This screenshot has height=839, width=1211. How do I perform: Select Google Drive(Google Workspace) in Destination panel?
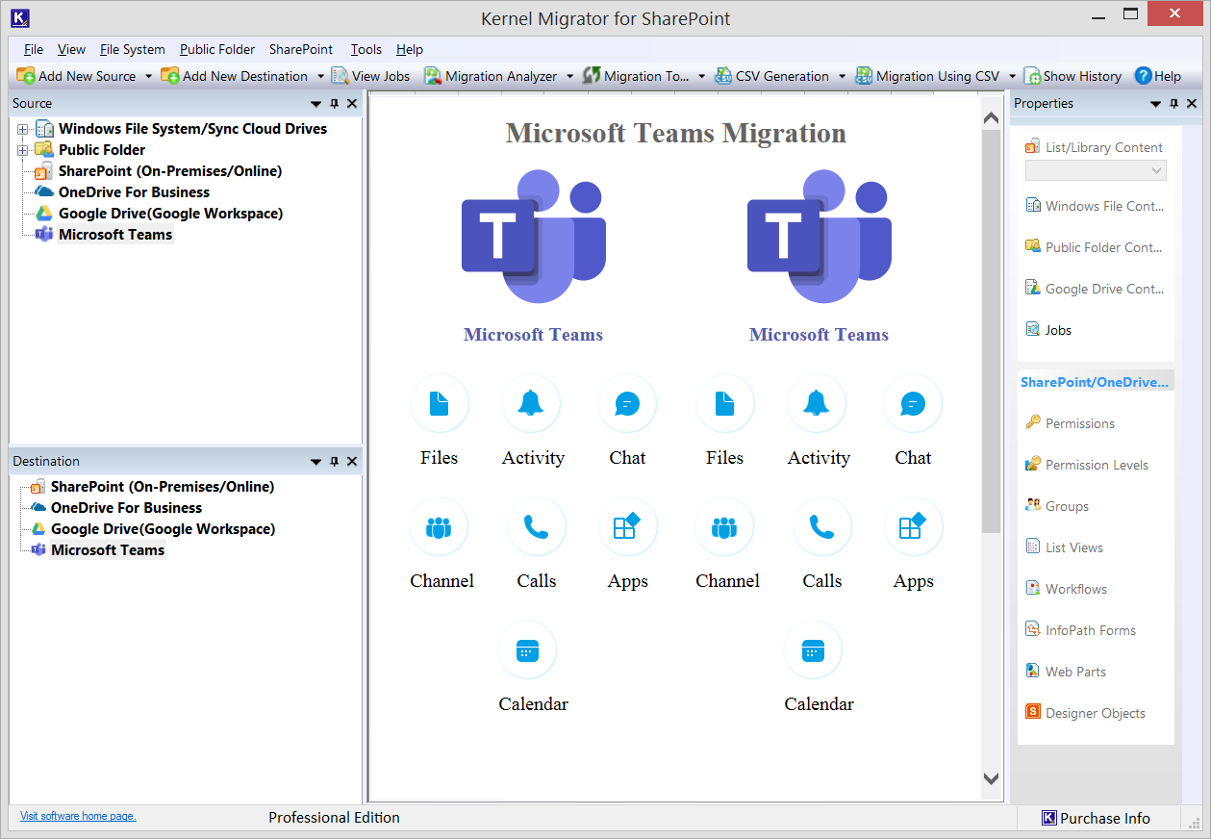tap(164, 529)
